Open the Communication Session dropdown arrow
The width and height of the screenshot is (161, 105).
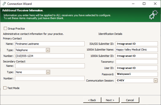(156, 80)
